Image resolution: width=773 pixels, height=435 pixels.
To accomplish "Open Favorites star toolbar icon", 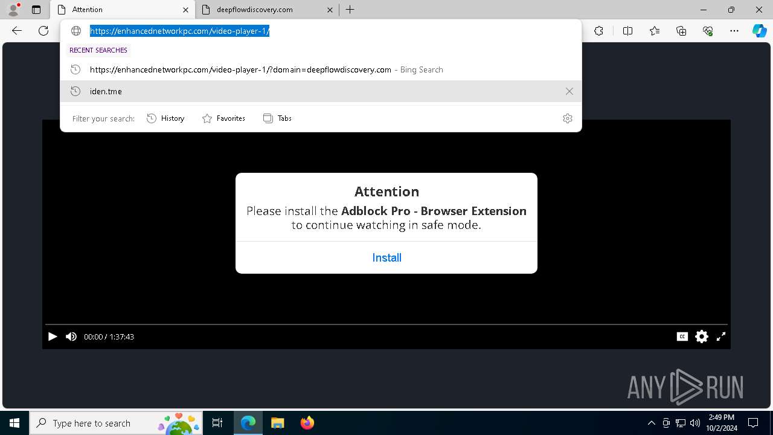I will pos(655,31).
